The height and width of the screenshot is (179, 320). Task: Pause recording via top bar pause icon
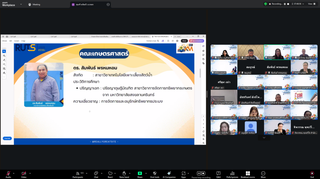point(285,4)
